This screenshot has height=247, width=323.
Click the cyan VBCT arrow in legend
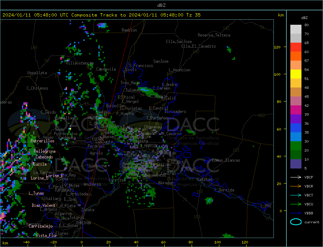[296, 195]
